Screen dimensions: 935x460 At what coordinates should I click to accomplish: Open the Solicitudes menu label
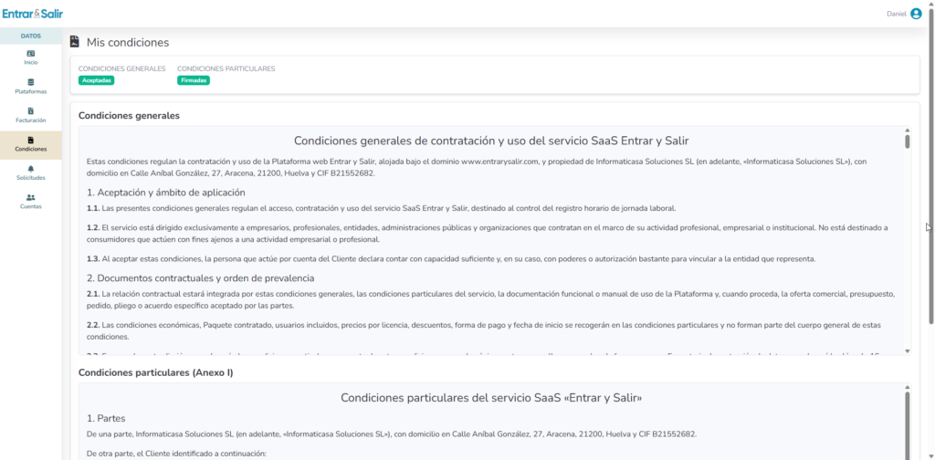point(31,178)
